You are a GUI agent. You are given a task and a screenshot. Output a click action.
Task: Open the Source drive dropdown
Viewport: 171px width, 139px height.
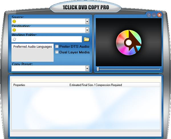point(87,21)
